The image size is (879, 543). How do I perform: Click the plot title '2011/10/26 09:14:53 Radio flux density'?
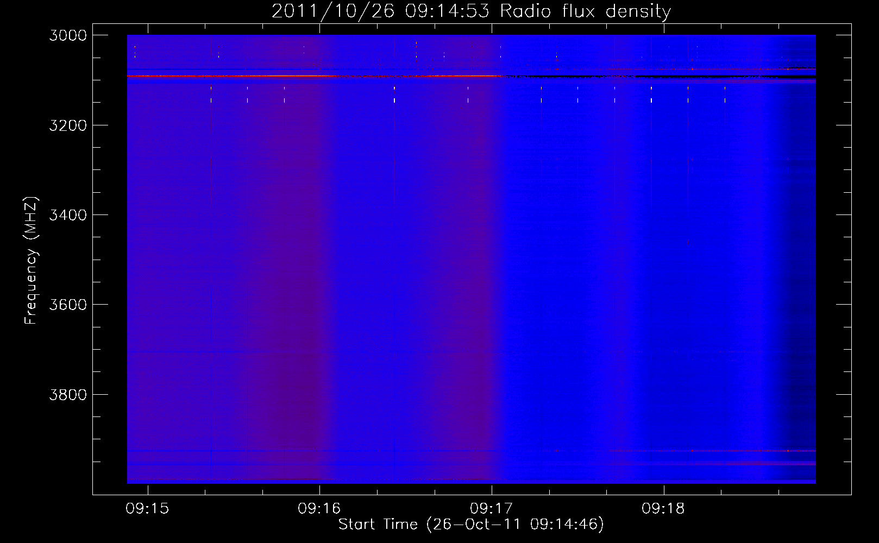[x=471, y=11]
